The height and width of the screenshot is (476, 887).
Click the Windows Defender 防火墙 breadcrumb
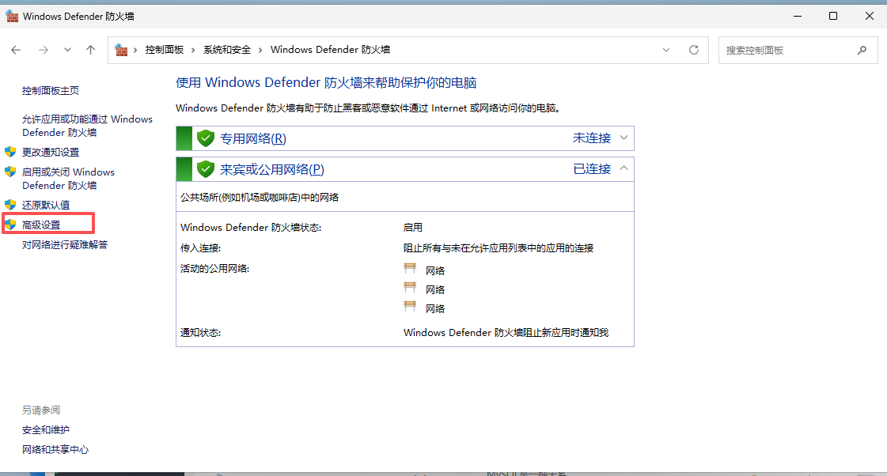[x=331, y=50]
